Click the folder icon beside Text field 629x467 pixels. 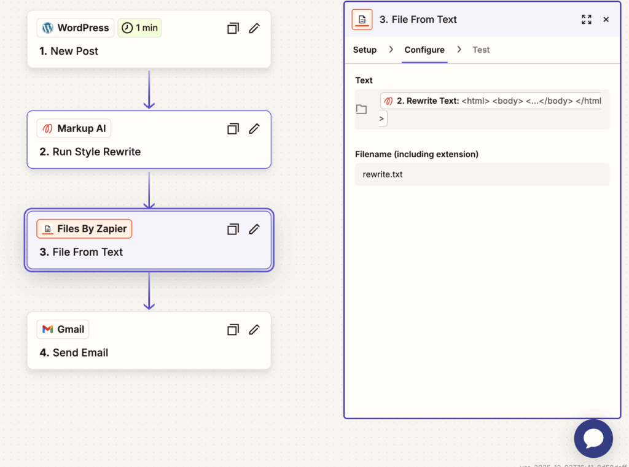[362, 109]
